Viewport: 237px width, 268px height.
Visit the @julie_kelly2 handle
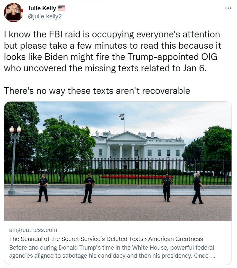click(x=45, y=16)
